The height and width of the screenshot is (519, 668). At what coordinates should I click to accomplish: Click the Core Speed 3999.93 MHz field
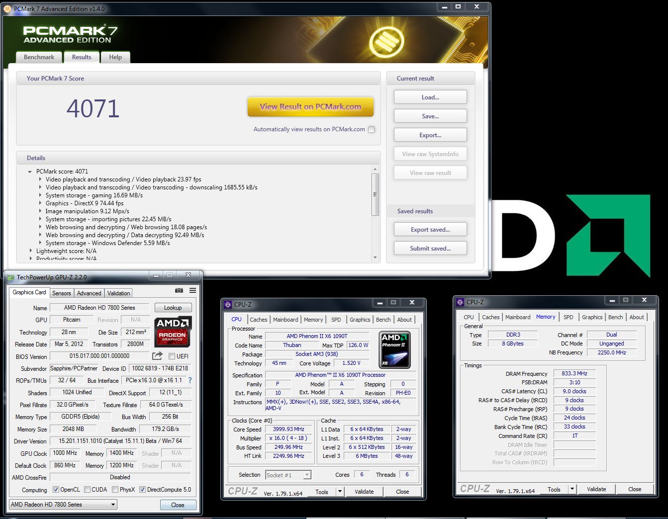(288, 429)
